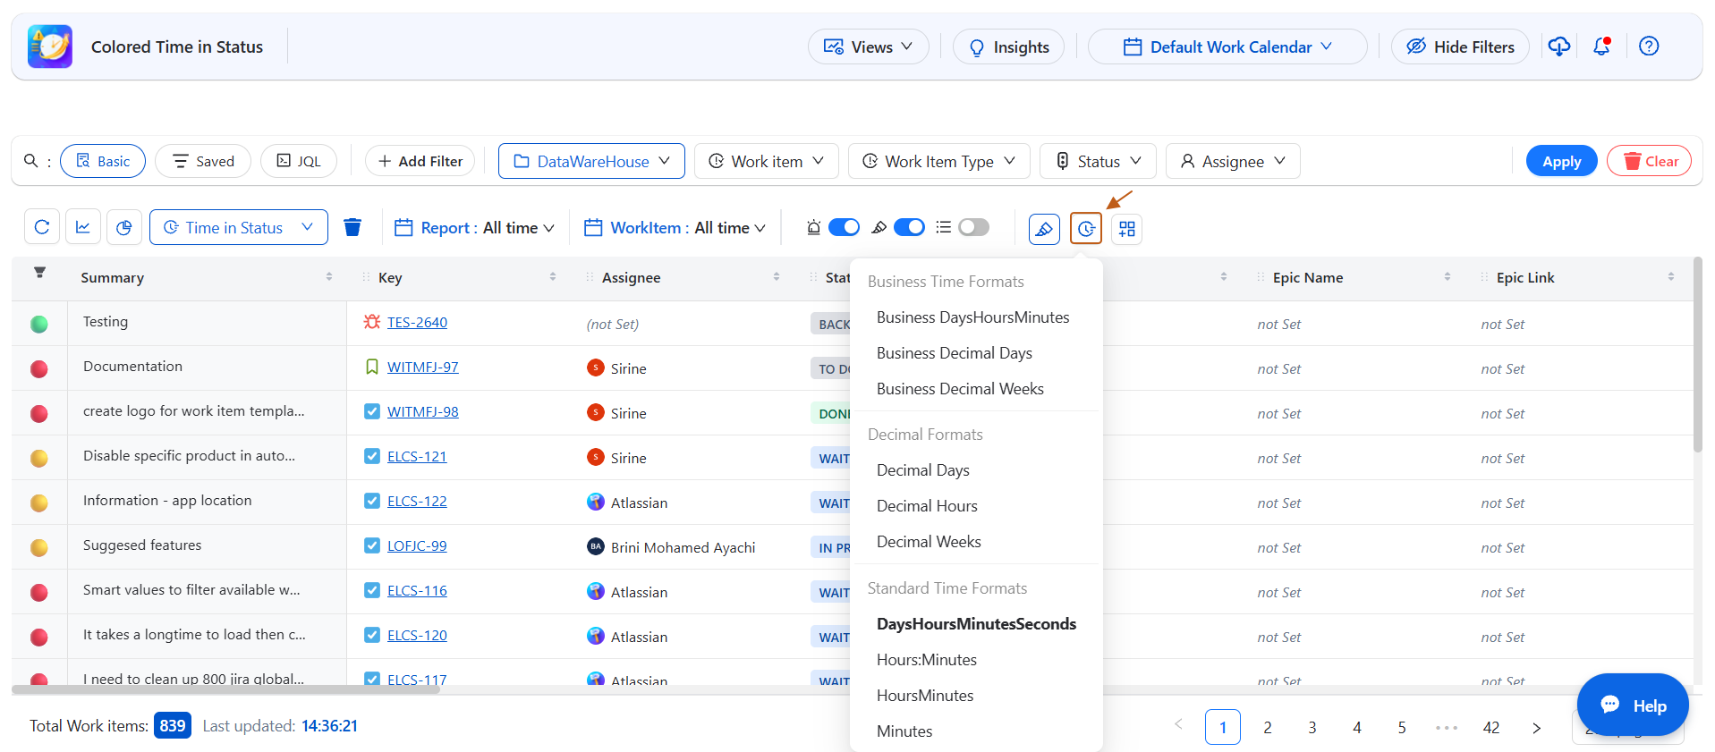Screen dimensions: 1715x752
Task: Click the Clear filters button
Action: coord(1649,161)
